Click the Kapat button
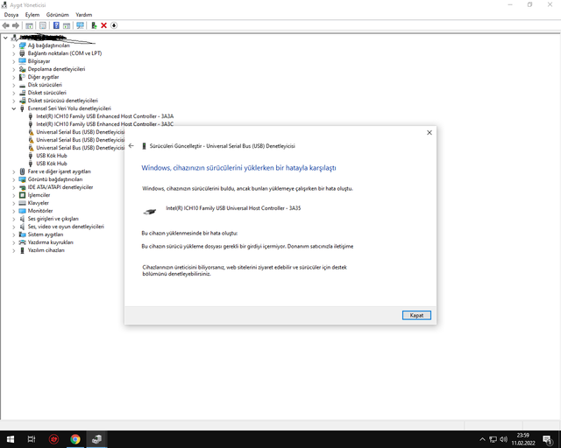Screen dimensions: 561x448 pyautogui.click(x=416, y=315)
